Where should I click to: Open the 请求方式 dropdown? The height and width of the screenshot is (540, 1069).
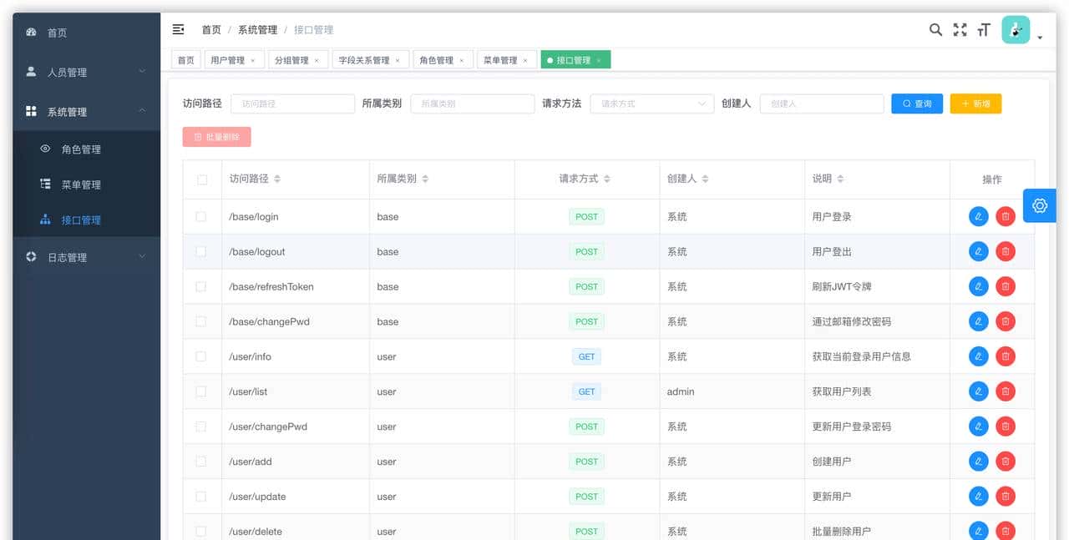651,103
